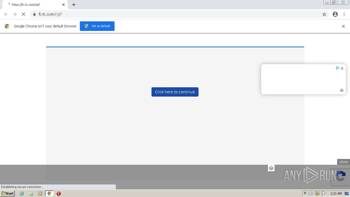Click ad network logo in side ad
Image resolution: width=350 pixels, height=197 pixels.
coord(342,90)
